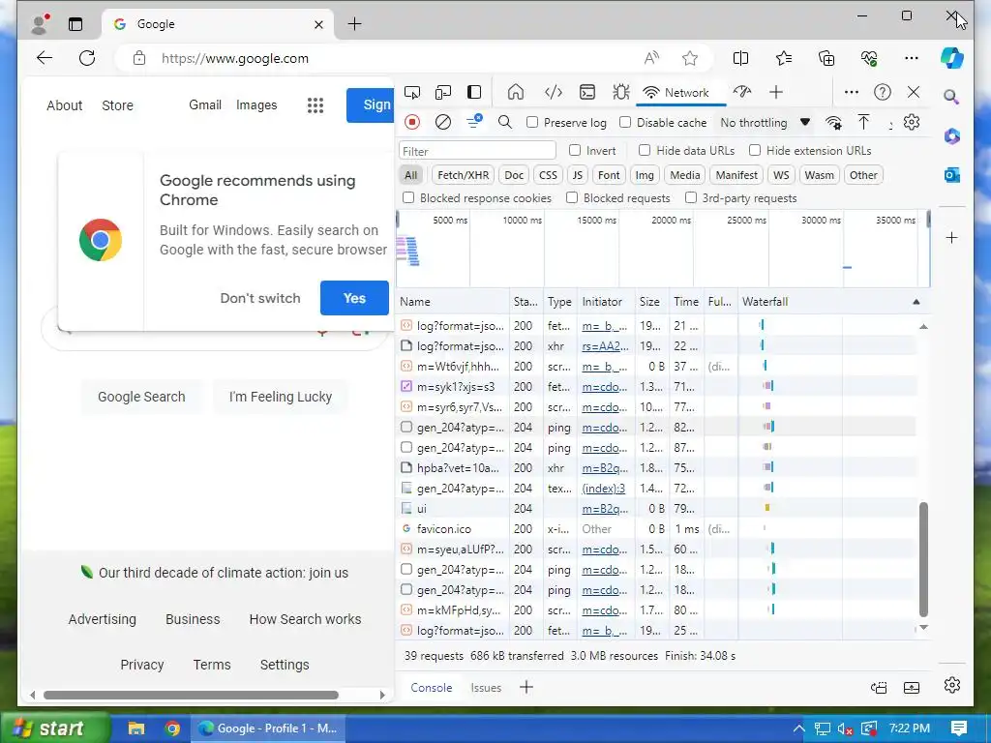The width and height of the screenshot is (991, 743).
Task: Open the taskbar notification center icon
Action: point(959,728)
